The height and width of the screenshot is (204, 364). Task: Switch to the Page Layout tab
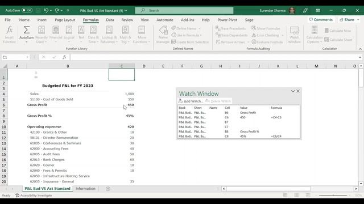(65, 20)
